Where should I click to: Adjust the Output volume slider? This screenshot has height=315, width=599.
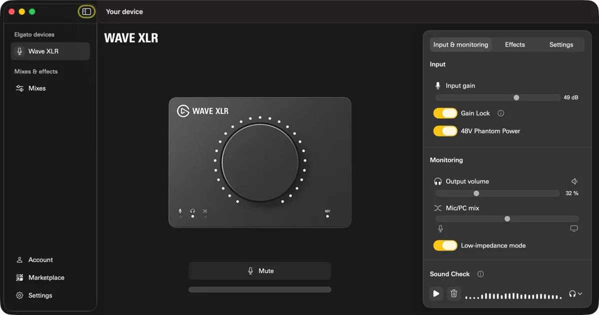point(497,193)
